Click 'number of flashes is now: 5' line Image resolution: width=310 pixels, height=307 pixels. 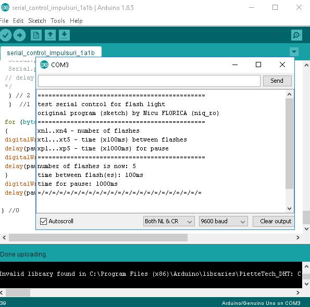tap(86, 166)
